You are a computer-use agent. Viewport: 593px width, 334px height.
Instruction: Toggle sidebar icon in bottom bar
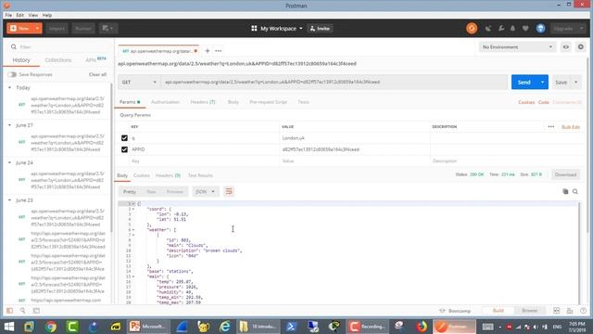point(9,311)
